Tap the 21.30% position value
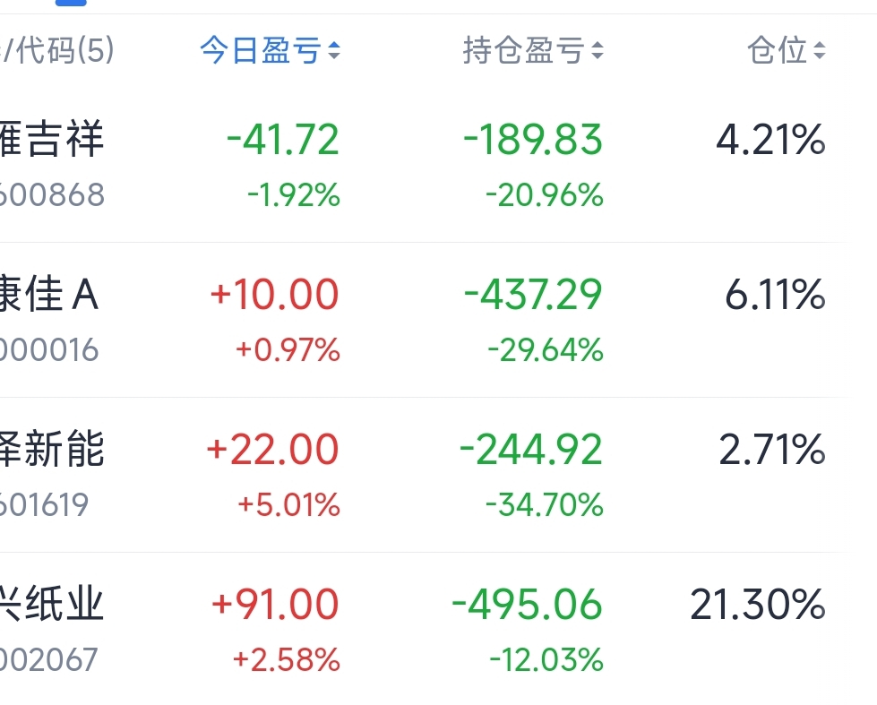Viewport: 877px width, 705px height. (757, 605)
